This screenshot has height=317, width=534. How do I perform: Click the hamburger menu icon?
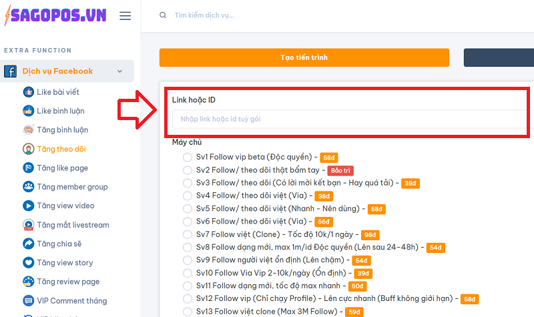click(125, 16)
